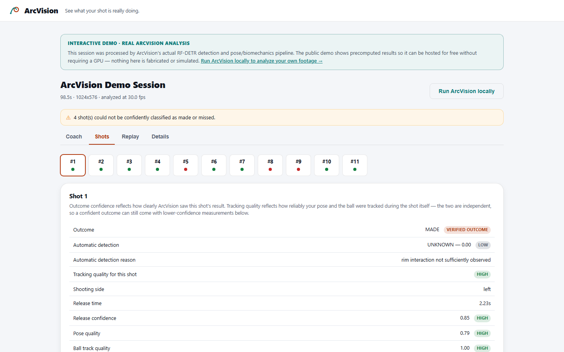Click '98.5s · 1024x576 · analyzed at 30.0 fps' text
This screenshot has height=352, width=564.
click(x=103, y=97)
